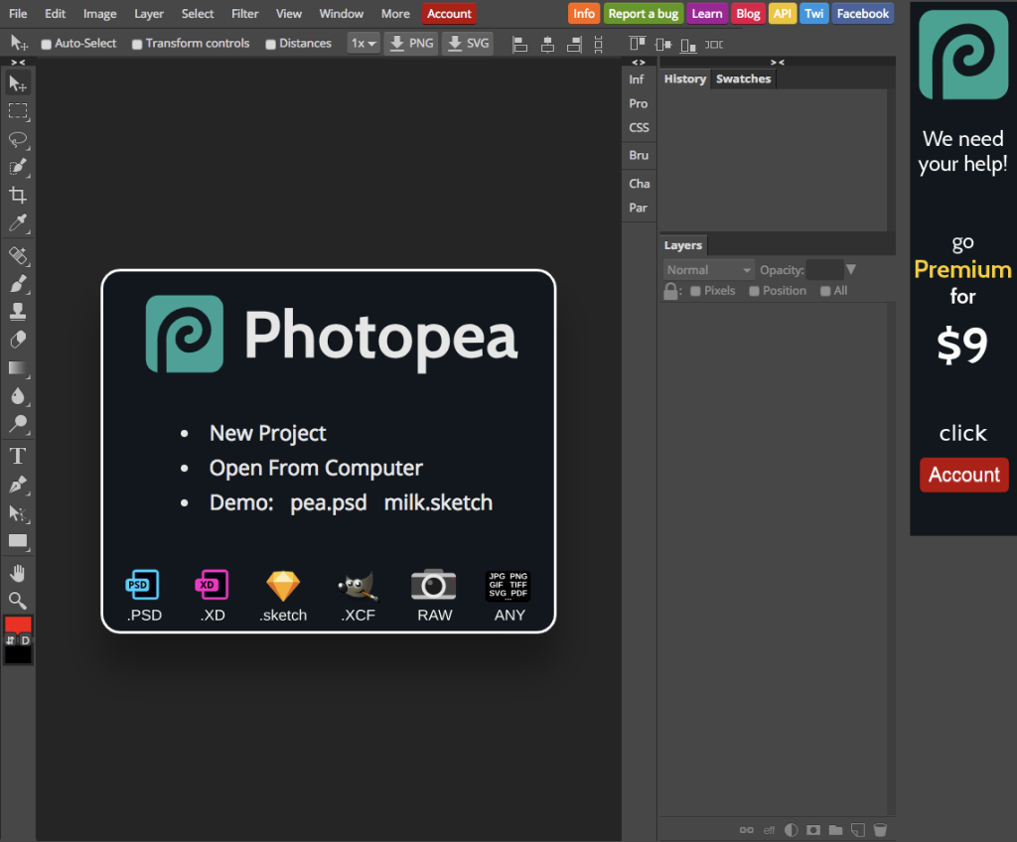Enable the Auto-Select checkbox

[x=47, y=44]
